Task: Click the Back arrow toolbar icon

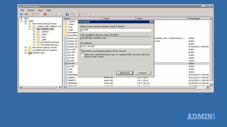Action: tap(21, 14)
